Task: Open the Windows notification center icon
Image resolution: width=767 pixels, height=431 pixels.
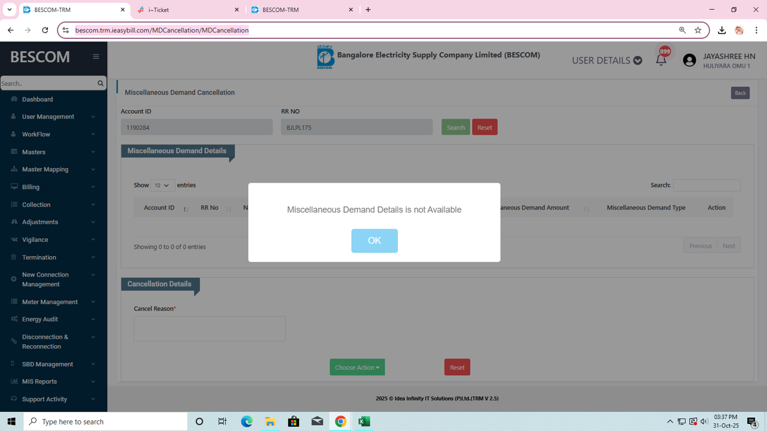Action: pos(753,421)
